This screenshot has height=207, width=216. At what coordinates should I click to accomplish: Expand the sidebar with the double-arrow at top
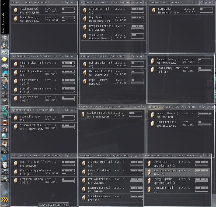(x=4, y=4)
